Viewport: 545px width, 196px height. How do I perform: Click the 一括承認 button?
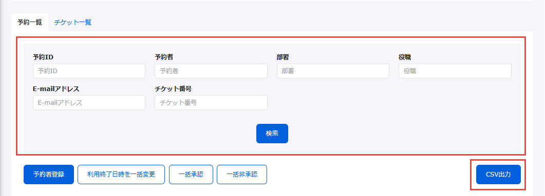pos(191,175)
